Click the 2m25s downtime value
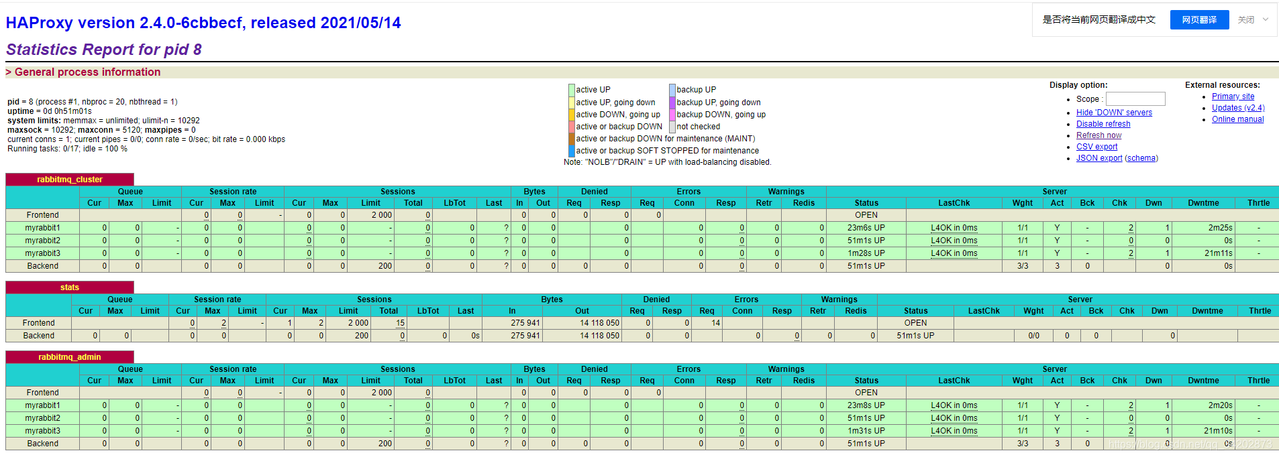This screenshot has height=457, width=1279. pos(1220,228)
